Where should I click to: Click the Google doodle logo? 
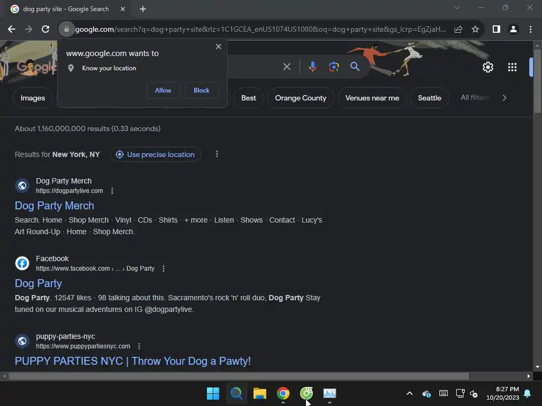(35, 66)
